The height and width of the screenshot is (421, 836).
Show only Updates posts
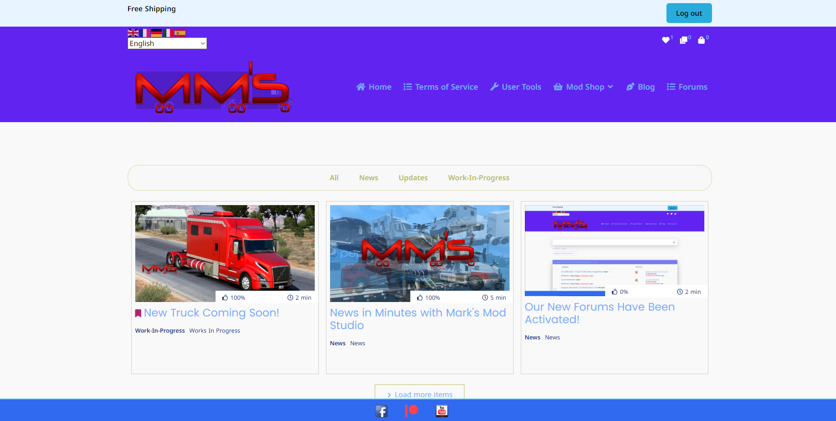coord(413,178)
